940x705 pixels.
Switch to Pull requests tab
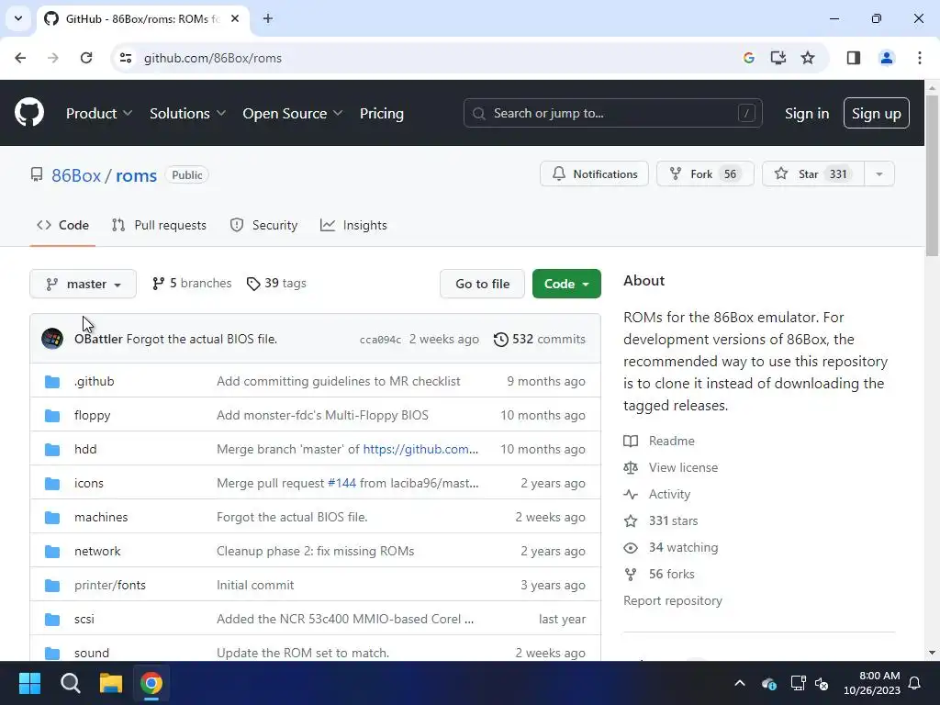(159, 226)
